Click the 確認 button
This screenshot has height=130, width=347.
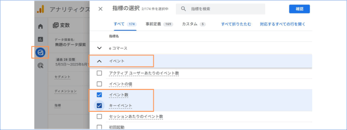click(x=300, y=9)
